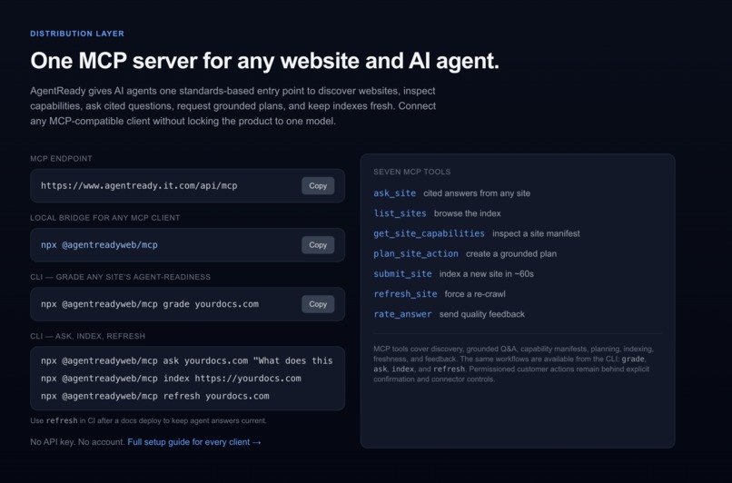Click the 'Use refresh in CI' hint text
Viewport: 732px width, 483px height.
(148, 420)
